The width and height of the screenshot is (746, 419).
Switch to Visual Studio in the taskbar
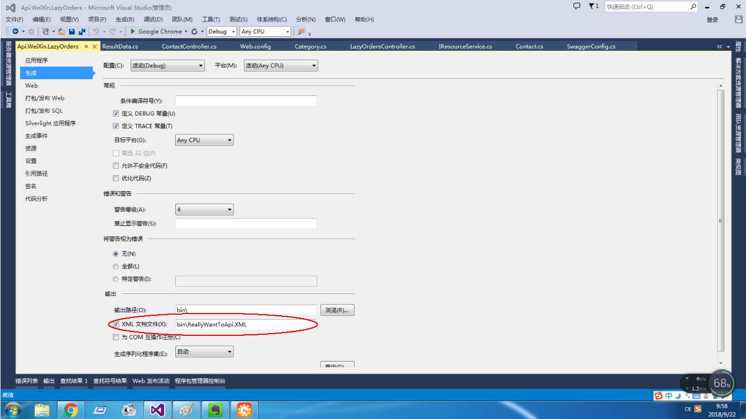[x=157, y=410]
